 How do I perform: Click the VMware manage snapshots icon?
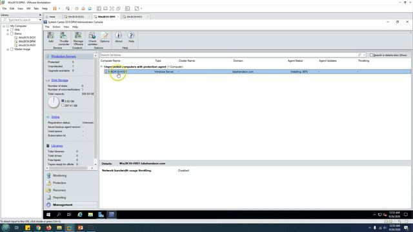click(90, 8)
